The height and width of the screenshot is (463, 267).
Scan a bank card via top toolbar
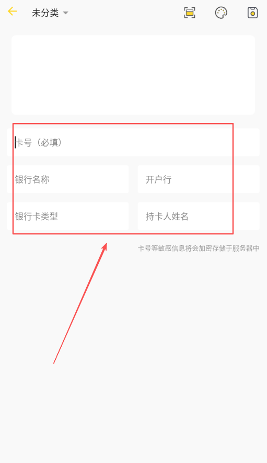189,13
